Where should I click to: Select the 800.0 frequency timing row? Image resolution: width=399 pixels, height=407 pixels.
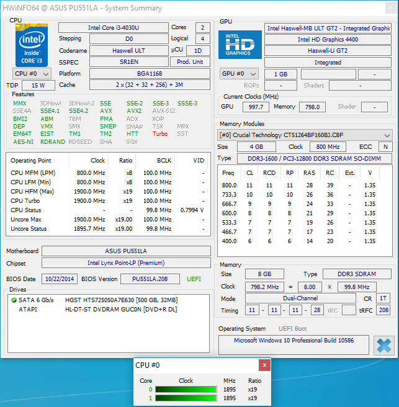[305, 186]
